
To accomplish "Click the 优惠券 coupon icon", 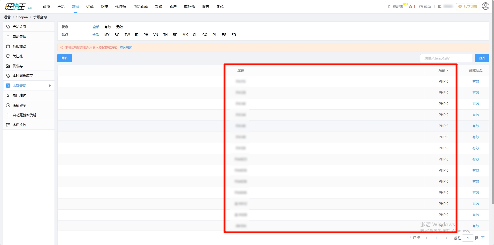I will coord(8,66).
